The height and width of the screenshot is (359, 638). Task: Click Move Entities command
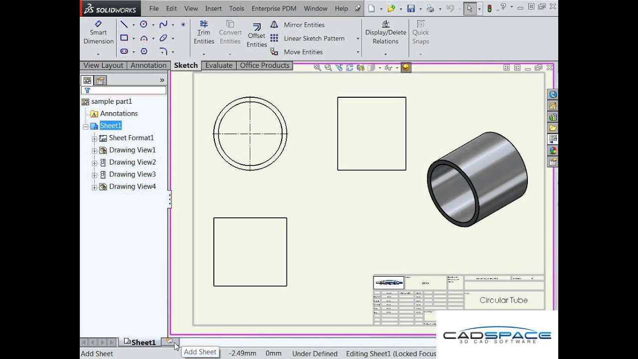[x=297, y=52]
